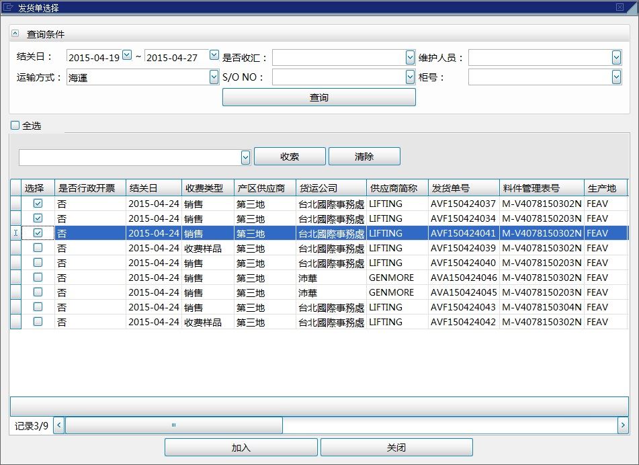Check the row with AVF150424039
The image size is (639, 465).
pyautogui.click(x=38, y=247)
